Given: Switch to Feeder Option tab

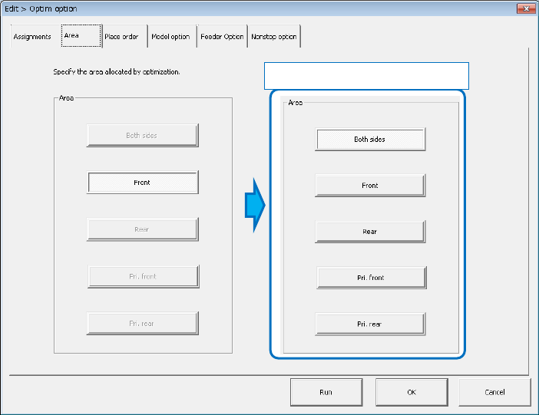Looking at the screenshot, I should (x=222, y=36).
